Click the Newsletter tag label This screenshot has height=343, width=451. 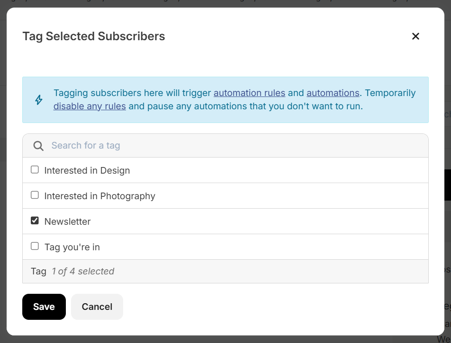pyautogui.click(x=67, y=222)
